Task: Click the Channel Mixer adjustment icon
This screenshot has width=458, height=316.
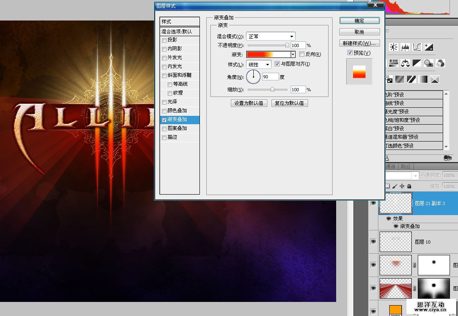Action: tap(440, 63)
